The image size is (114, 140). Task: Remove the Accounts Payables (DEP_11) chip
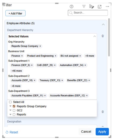(x=45, y=96)
